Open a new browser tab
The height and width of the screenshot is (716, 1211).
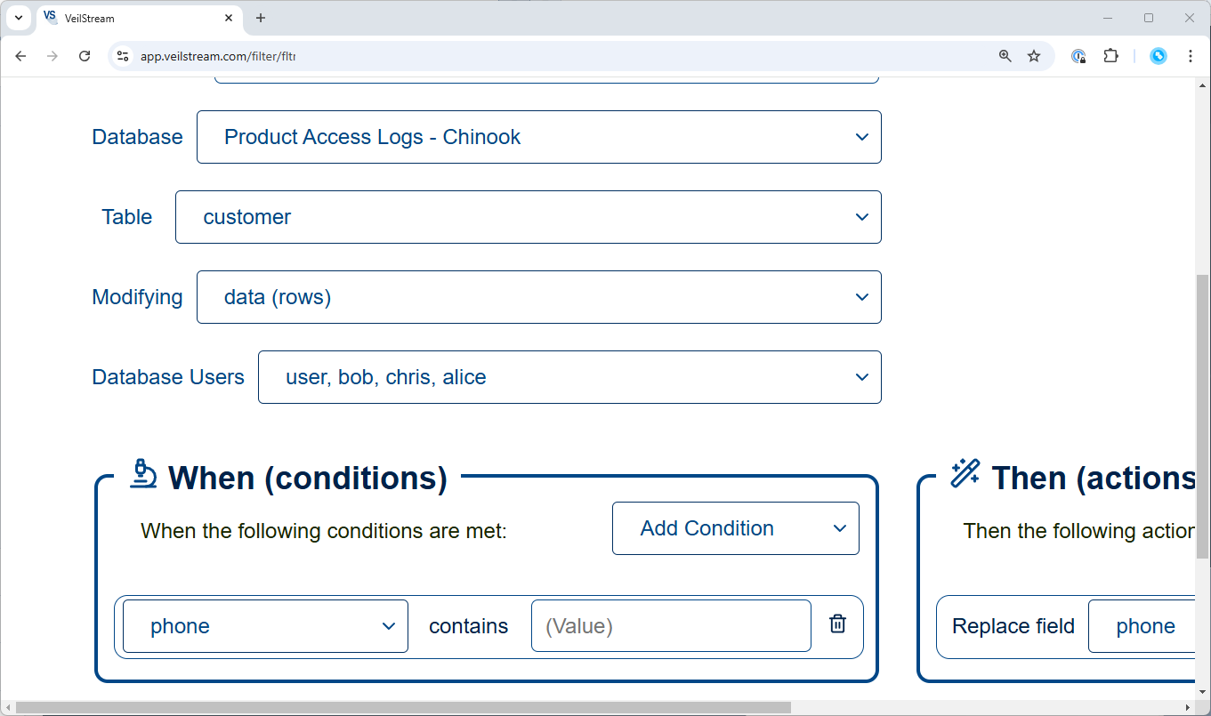[x=261, y=18]
